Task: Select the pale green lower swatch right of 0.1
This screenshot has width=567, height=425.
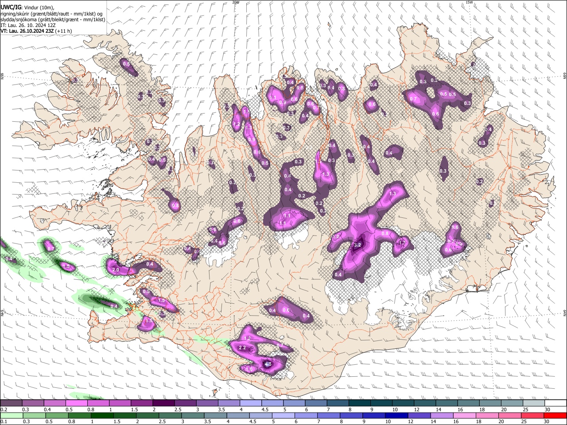Action: pyautogui.click(x=12, y=415)
